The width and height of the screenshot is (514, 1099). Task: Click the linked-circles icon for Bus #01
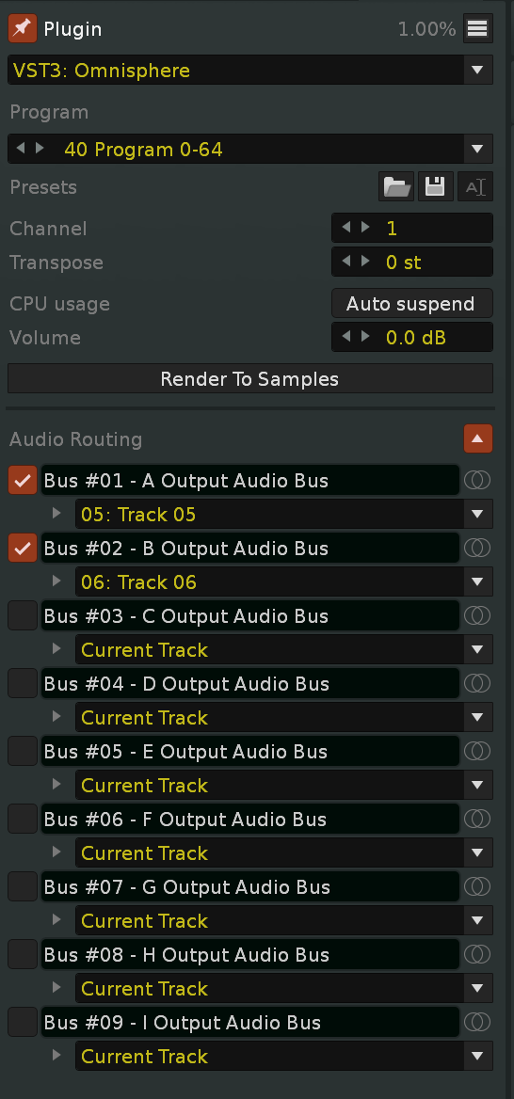click(477, 480)
